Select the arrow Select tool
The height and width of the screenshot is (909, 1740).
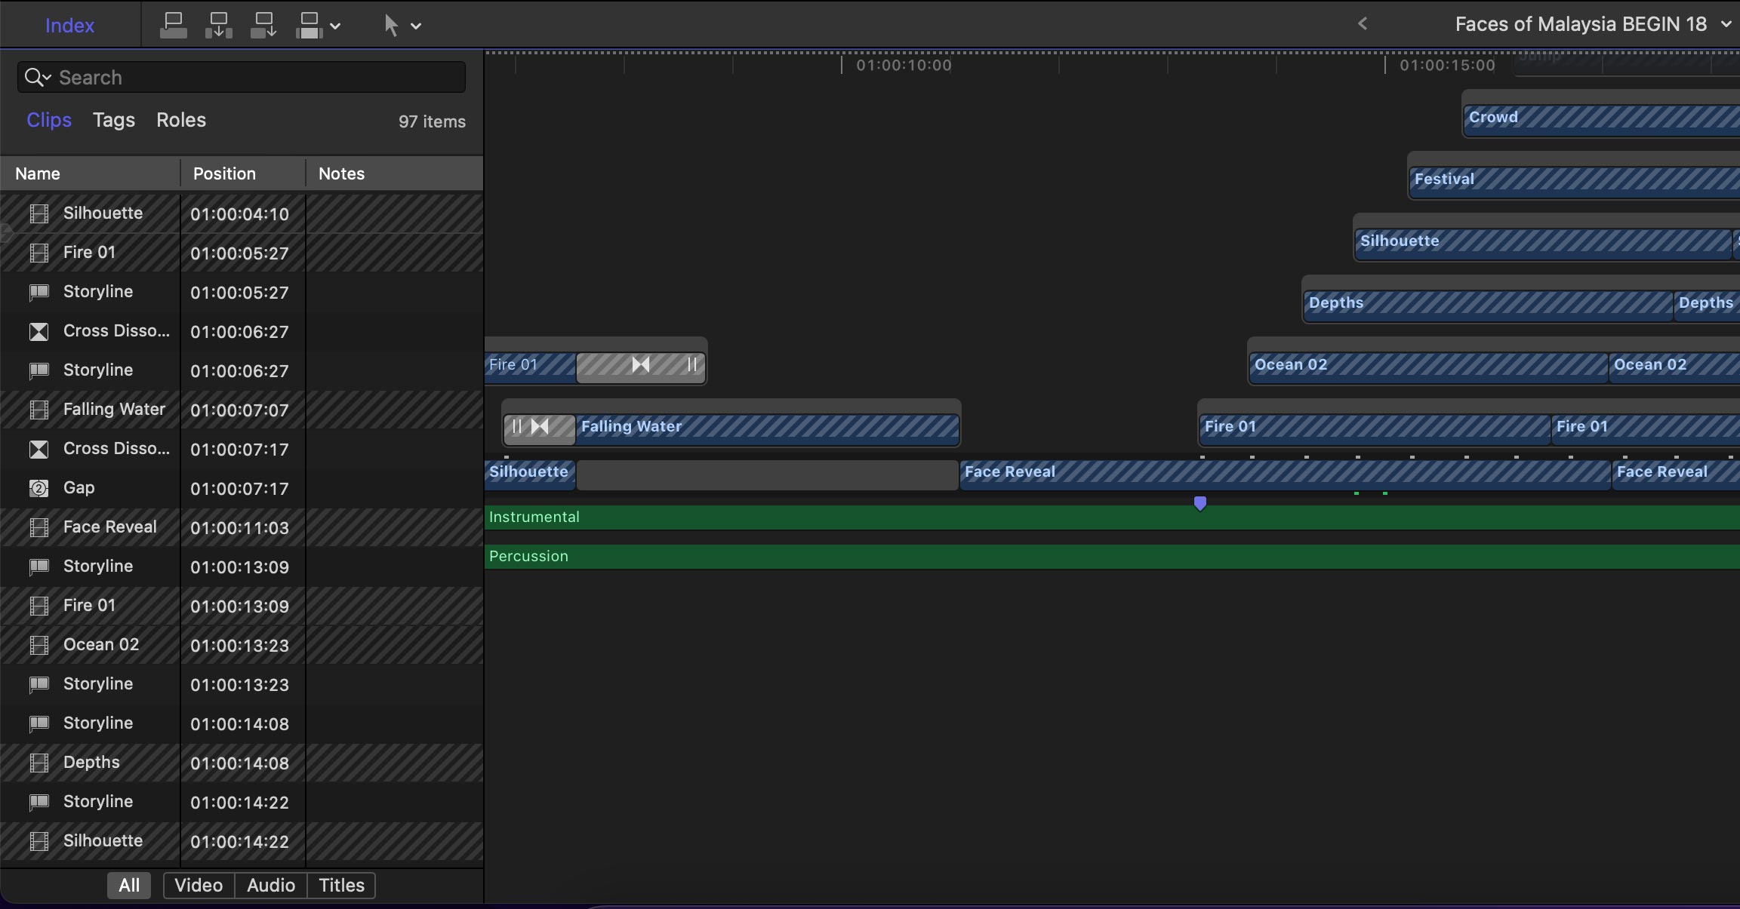tap(391, 26)
